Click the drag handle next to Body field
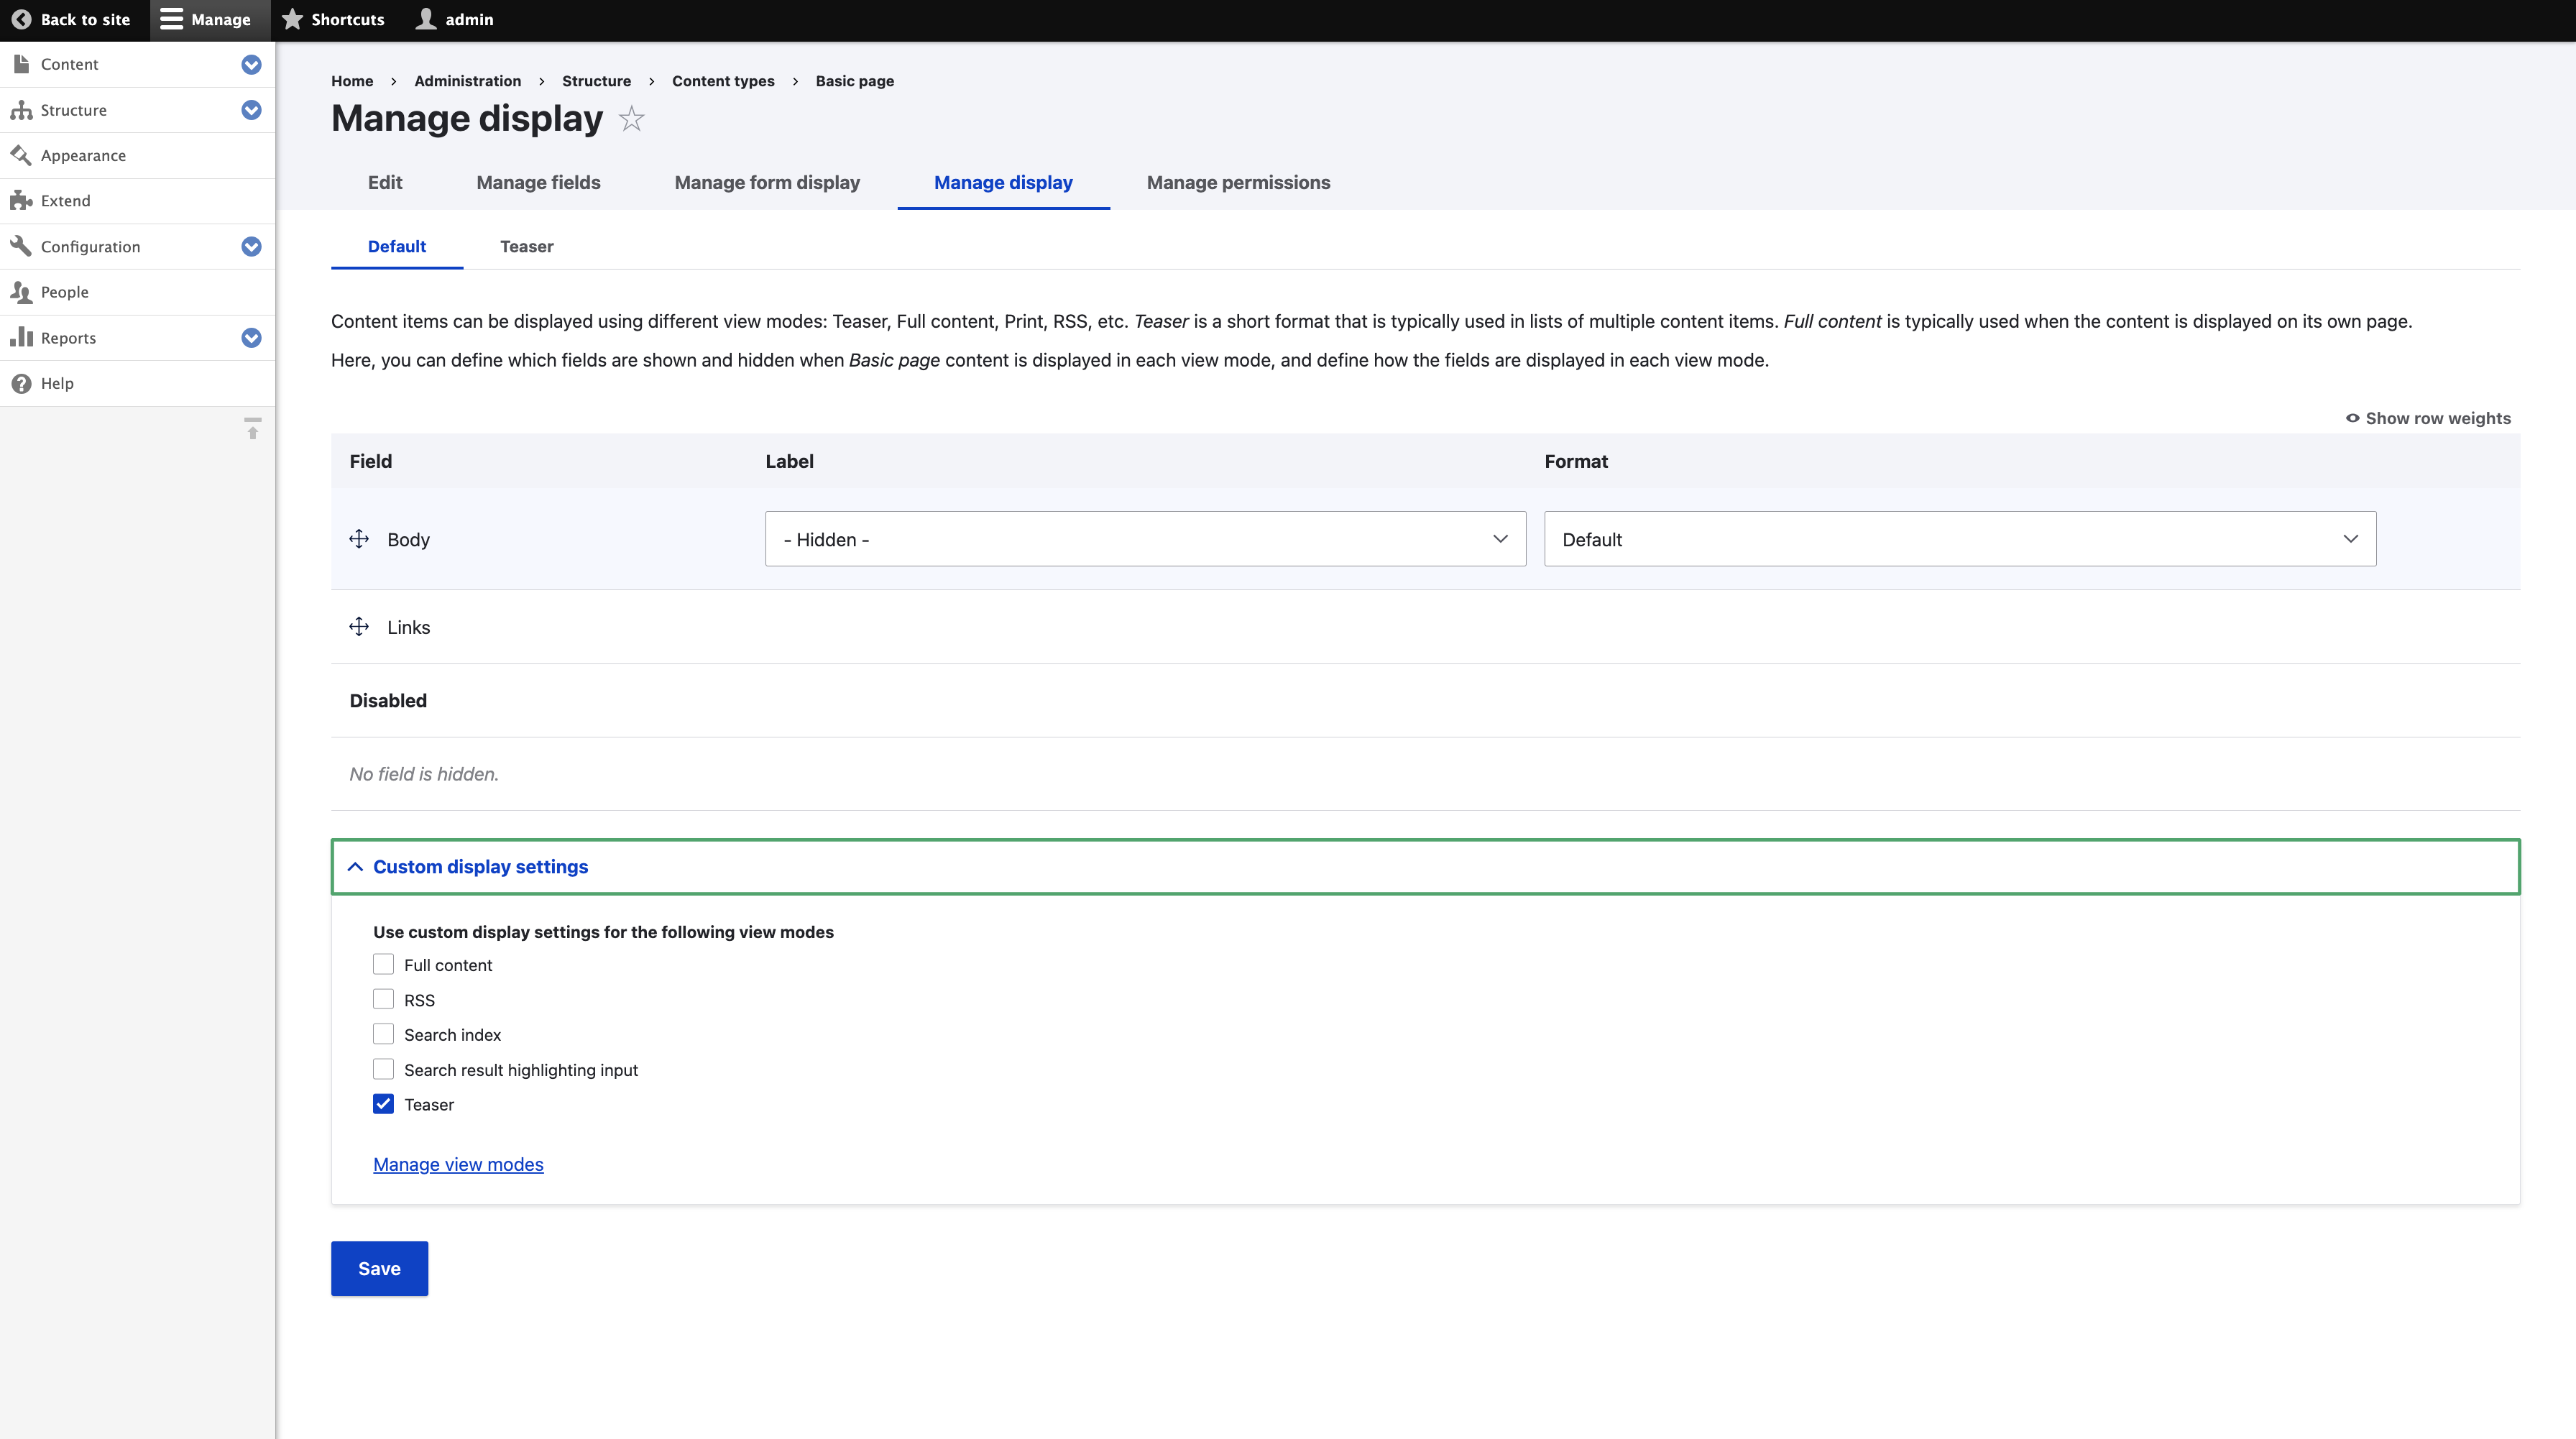2576x1439 pixels. [x=358, y=539]
